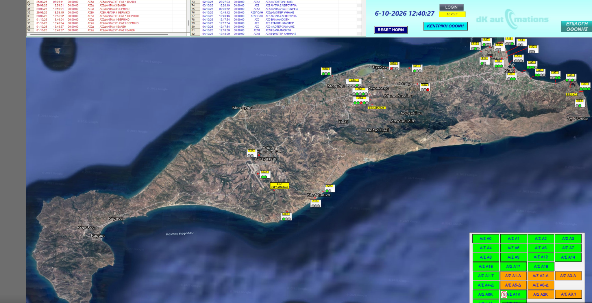592x303 pixels.
Task: Select station marker A16 on map
Action: coord(475,46)
